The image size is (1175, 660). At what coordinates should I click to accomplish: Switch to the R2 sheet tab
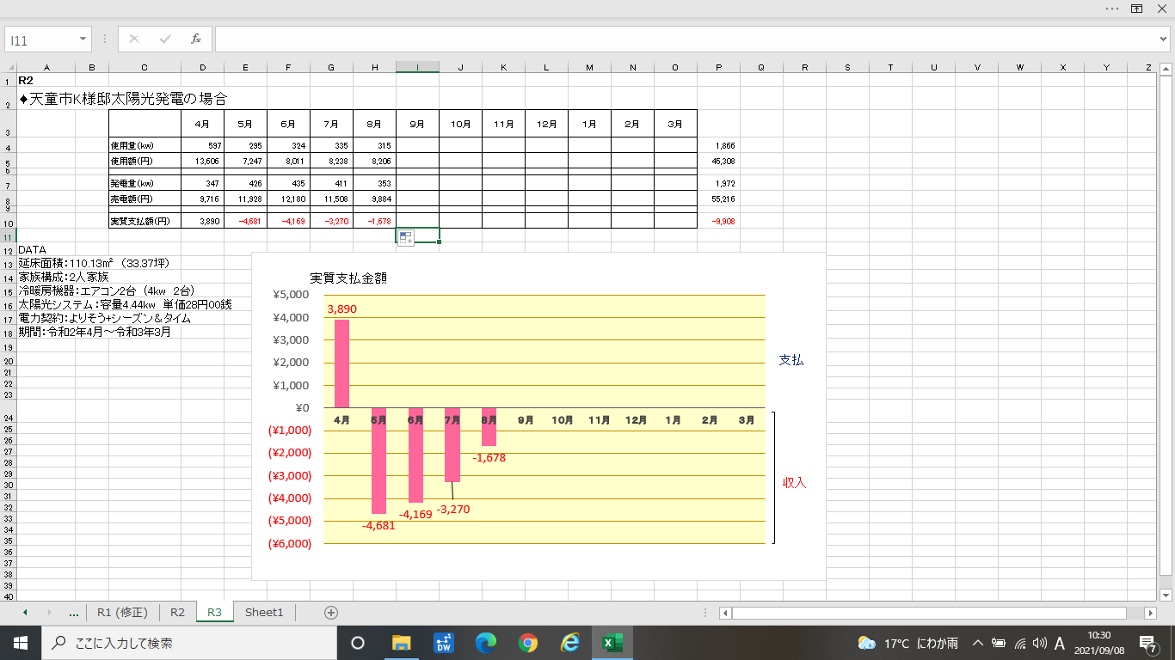177,613
